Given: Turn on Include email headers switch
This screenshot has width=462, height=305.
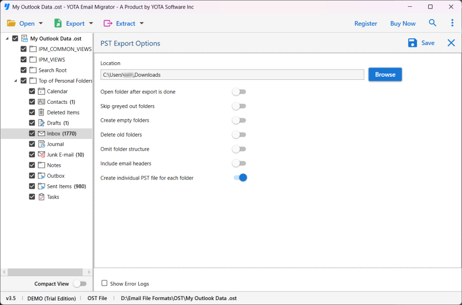Looking at the screenshot, I should [x=239, y=163].
